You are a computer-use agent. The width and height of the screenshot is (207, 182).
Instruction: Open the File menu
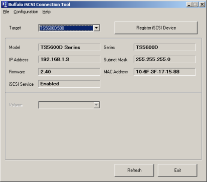(6, 12)
